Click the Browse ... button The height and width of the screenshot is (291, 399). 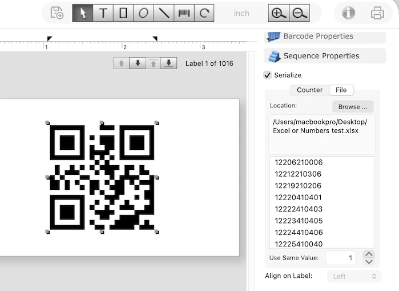(353, 106)
